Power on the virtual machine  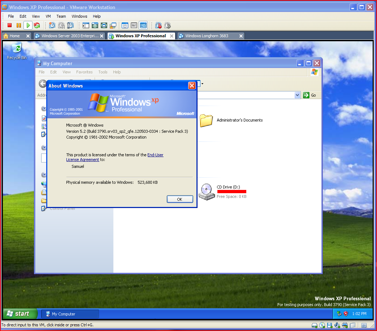pos(28,25)
